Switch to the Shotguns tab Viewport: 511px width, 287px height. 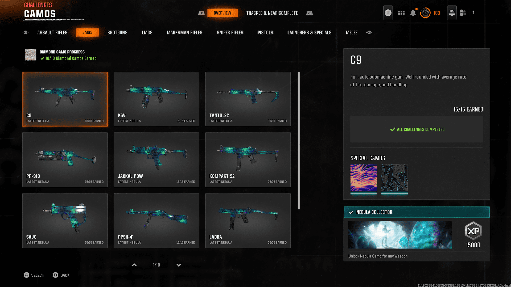pos(117,32)
